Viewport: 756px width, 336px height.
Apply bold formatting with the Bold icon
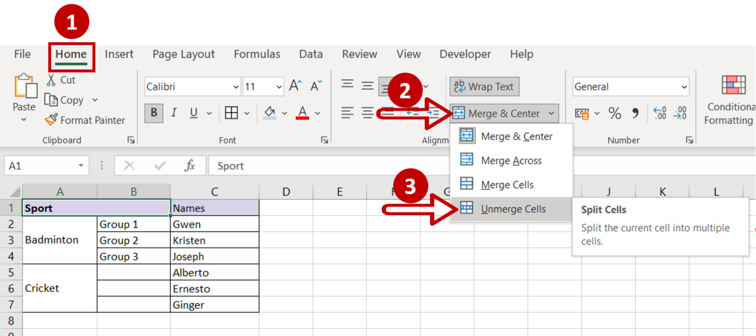click(154, 113)
